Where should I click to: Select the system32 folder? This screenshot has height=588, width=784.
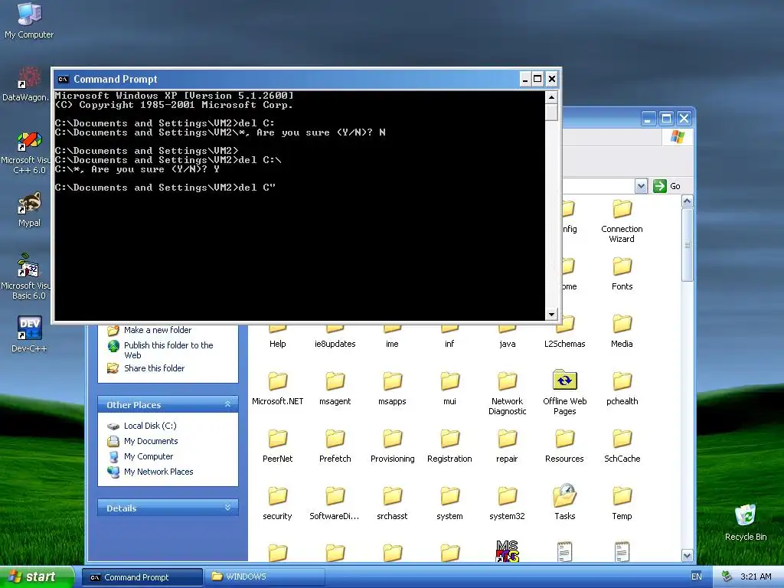click(507, 504)
